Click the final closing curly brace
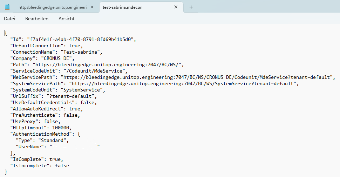The height and width of the screenshot is (177, 340). click(6, 172)
